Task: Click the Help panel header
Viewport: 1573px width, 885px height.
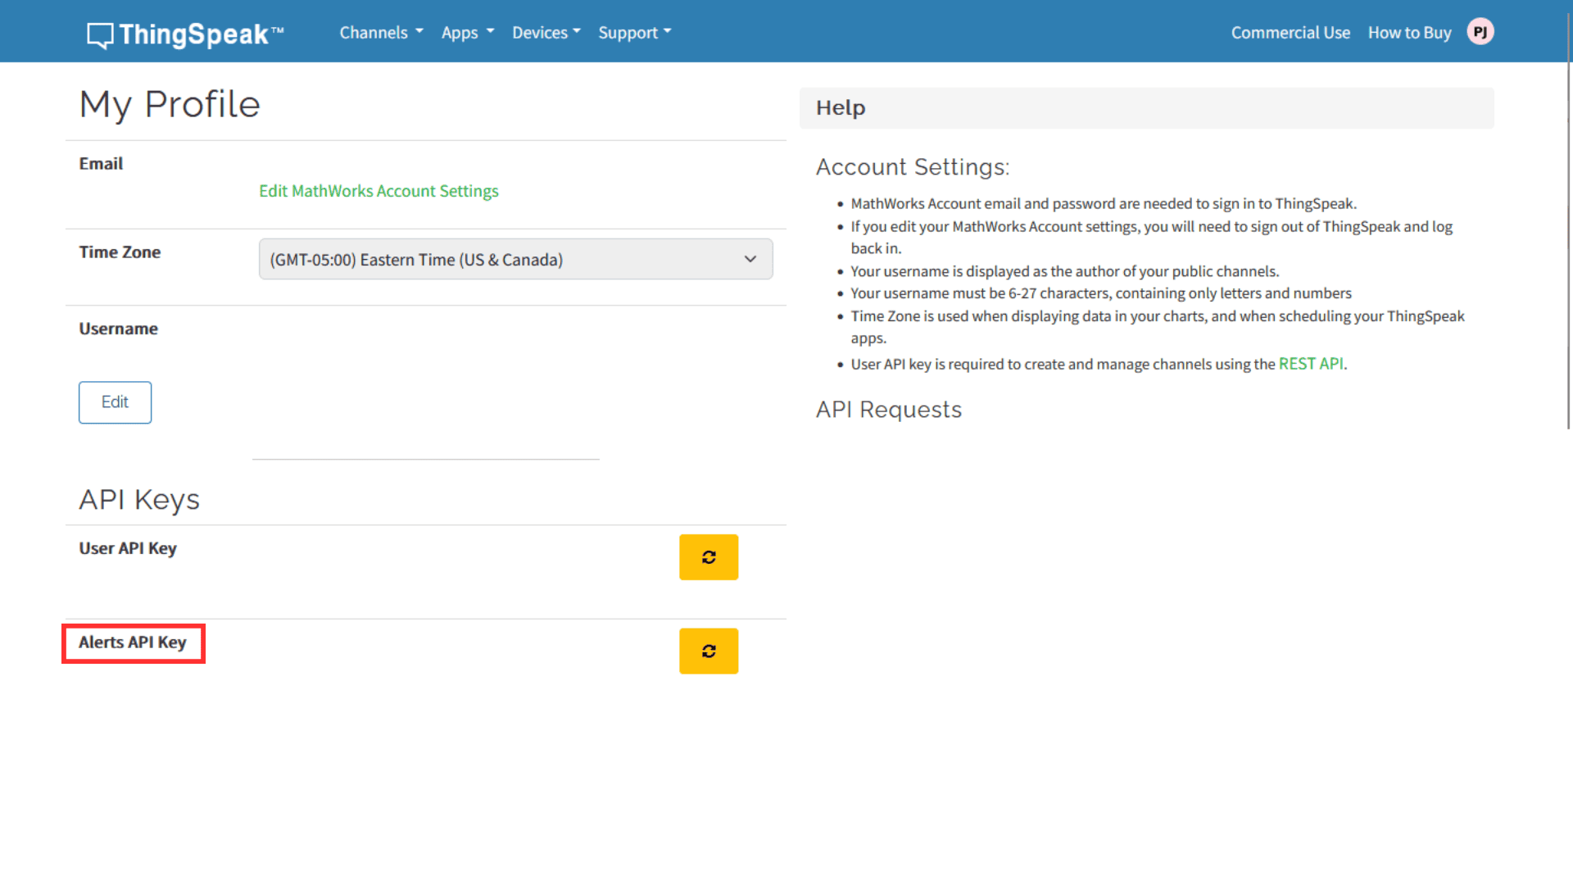Action: coord(1146,108)
